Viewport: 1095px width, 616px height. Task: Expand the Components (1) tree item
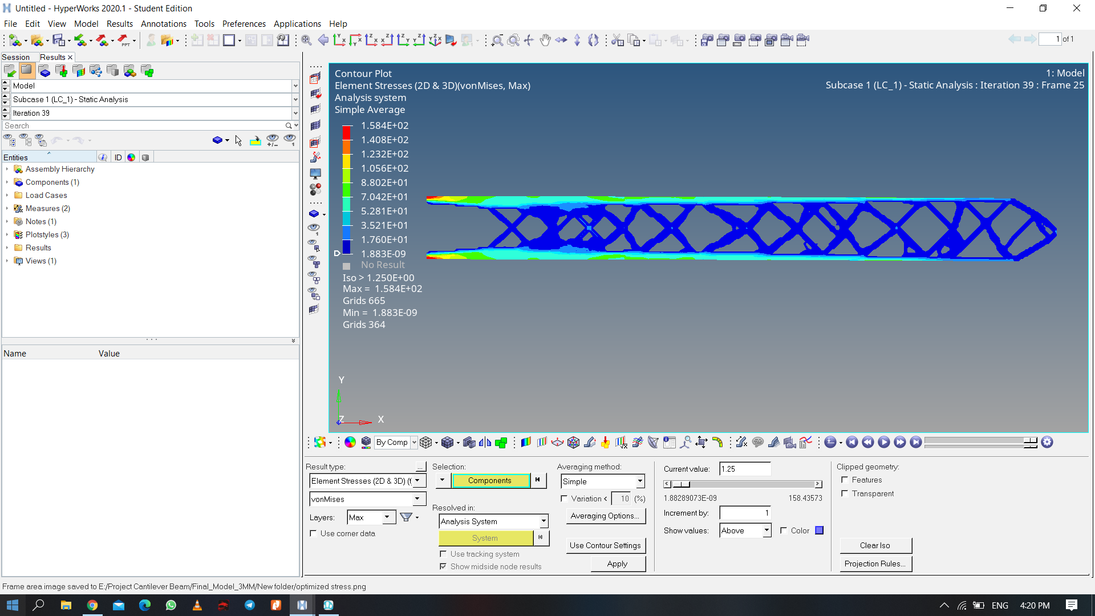pos(7,182)
